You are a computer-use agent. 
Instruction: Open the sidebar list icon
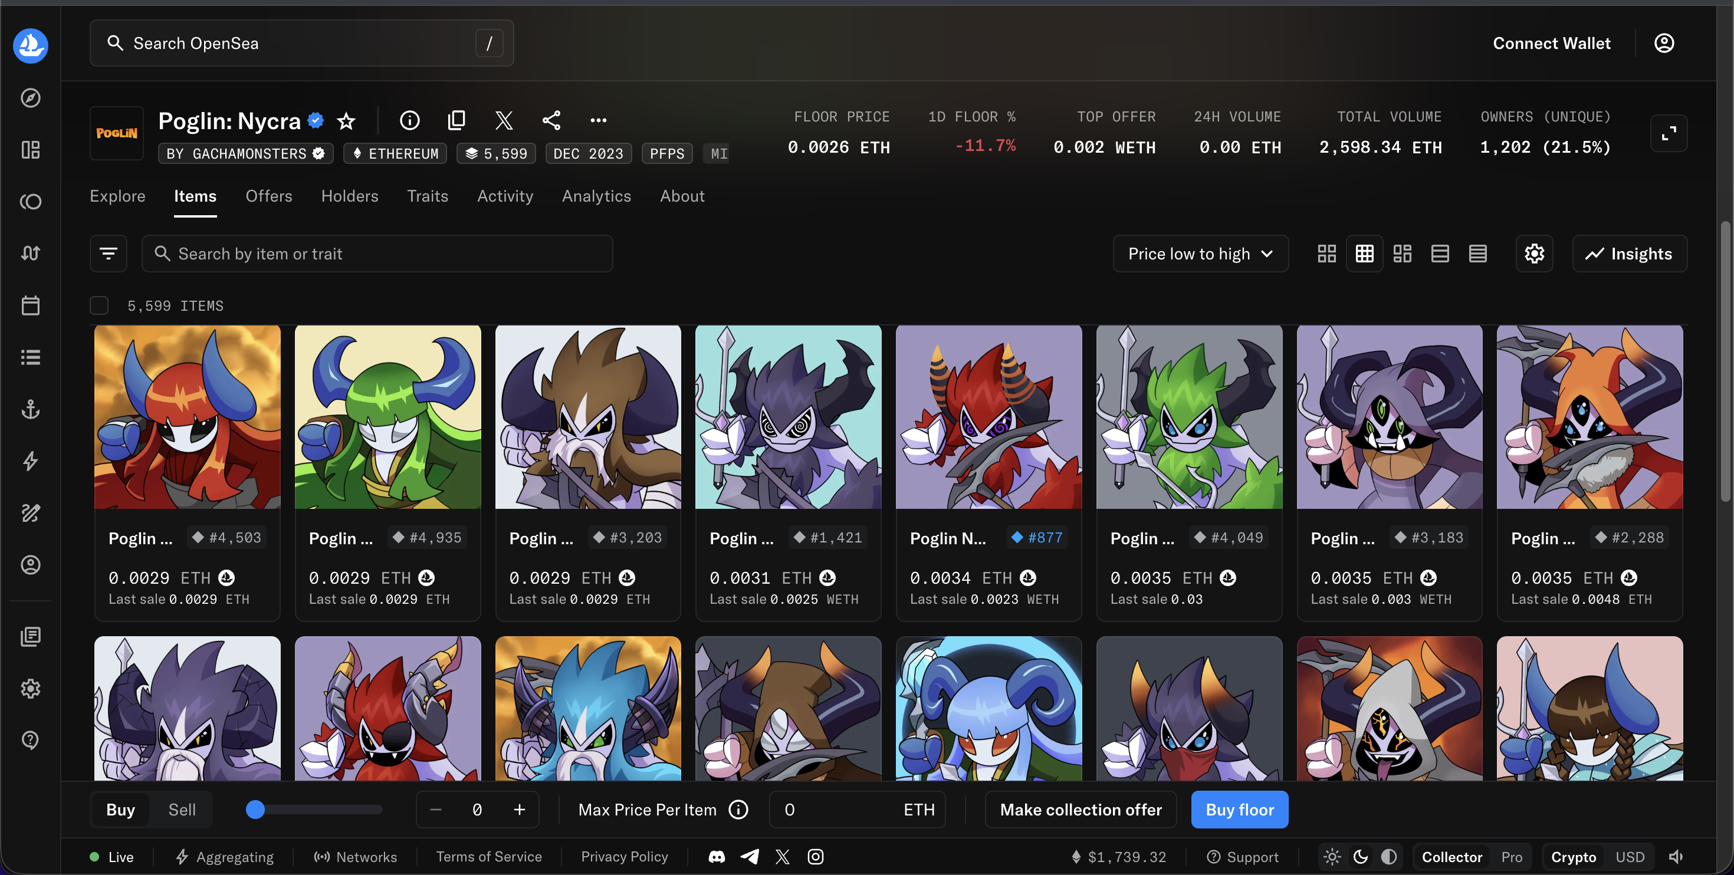tap(30, 357)
